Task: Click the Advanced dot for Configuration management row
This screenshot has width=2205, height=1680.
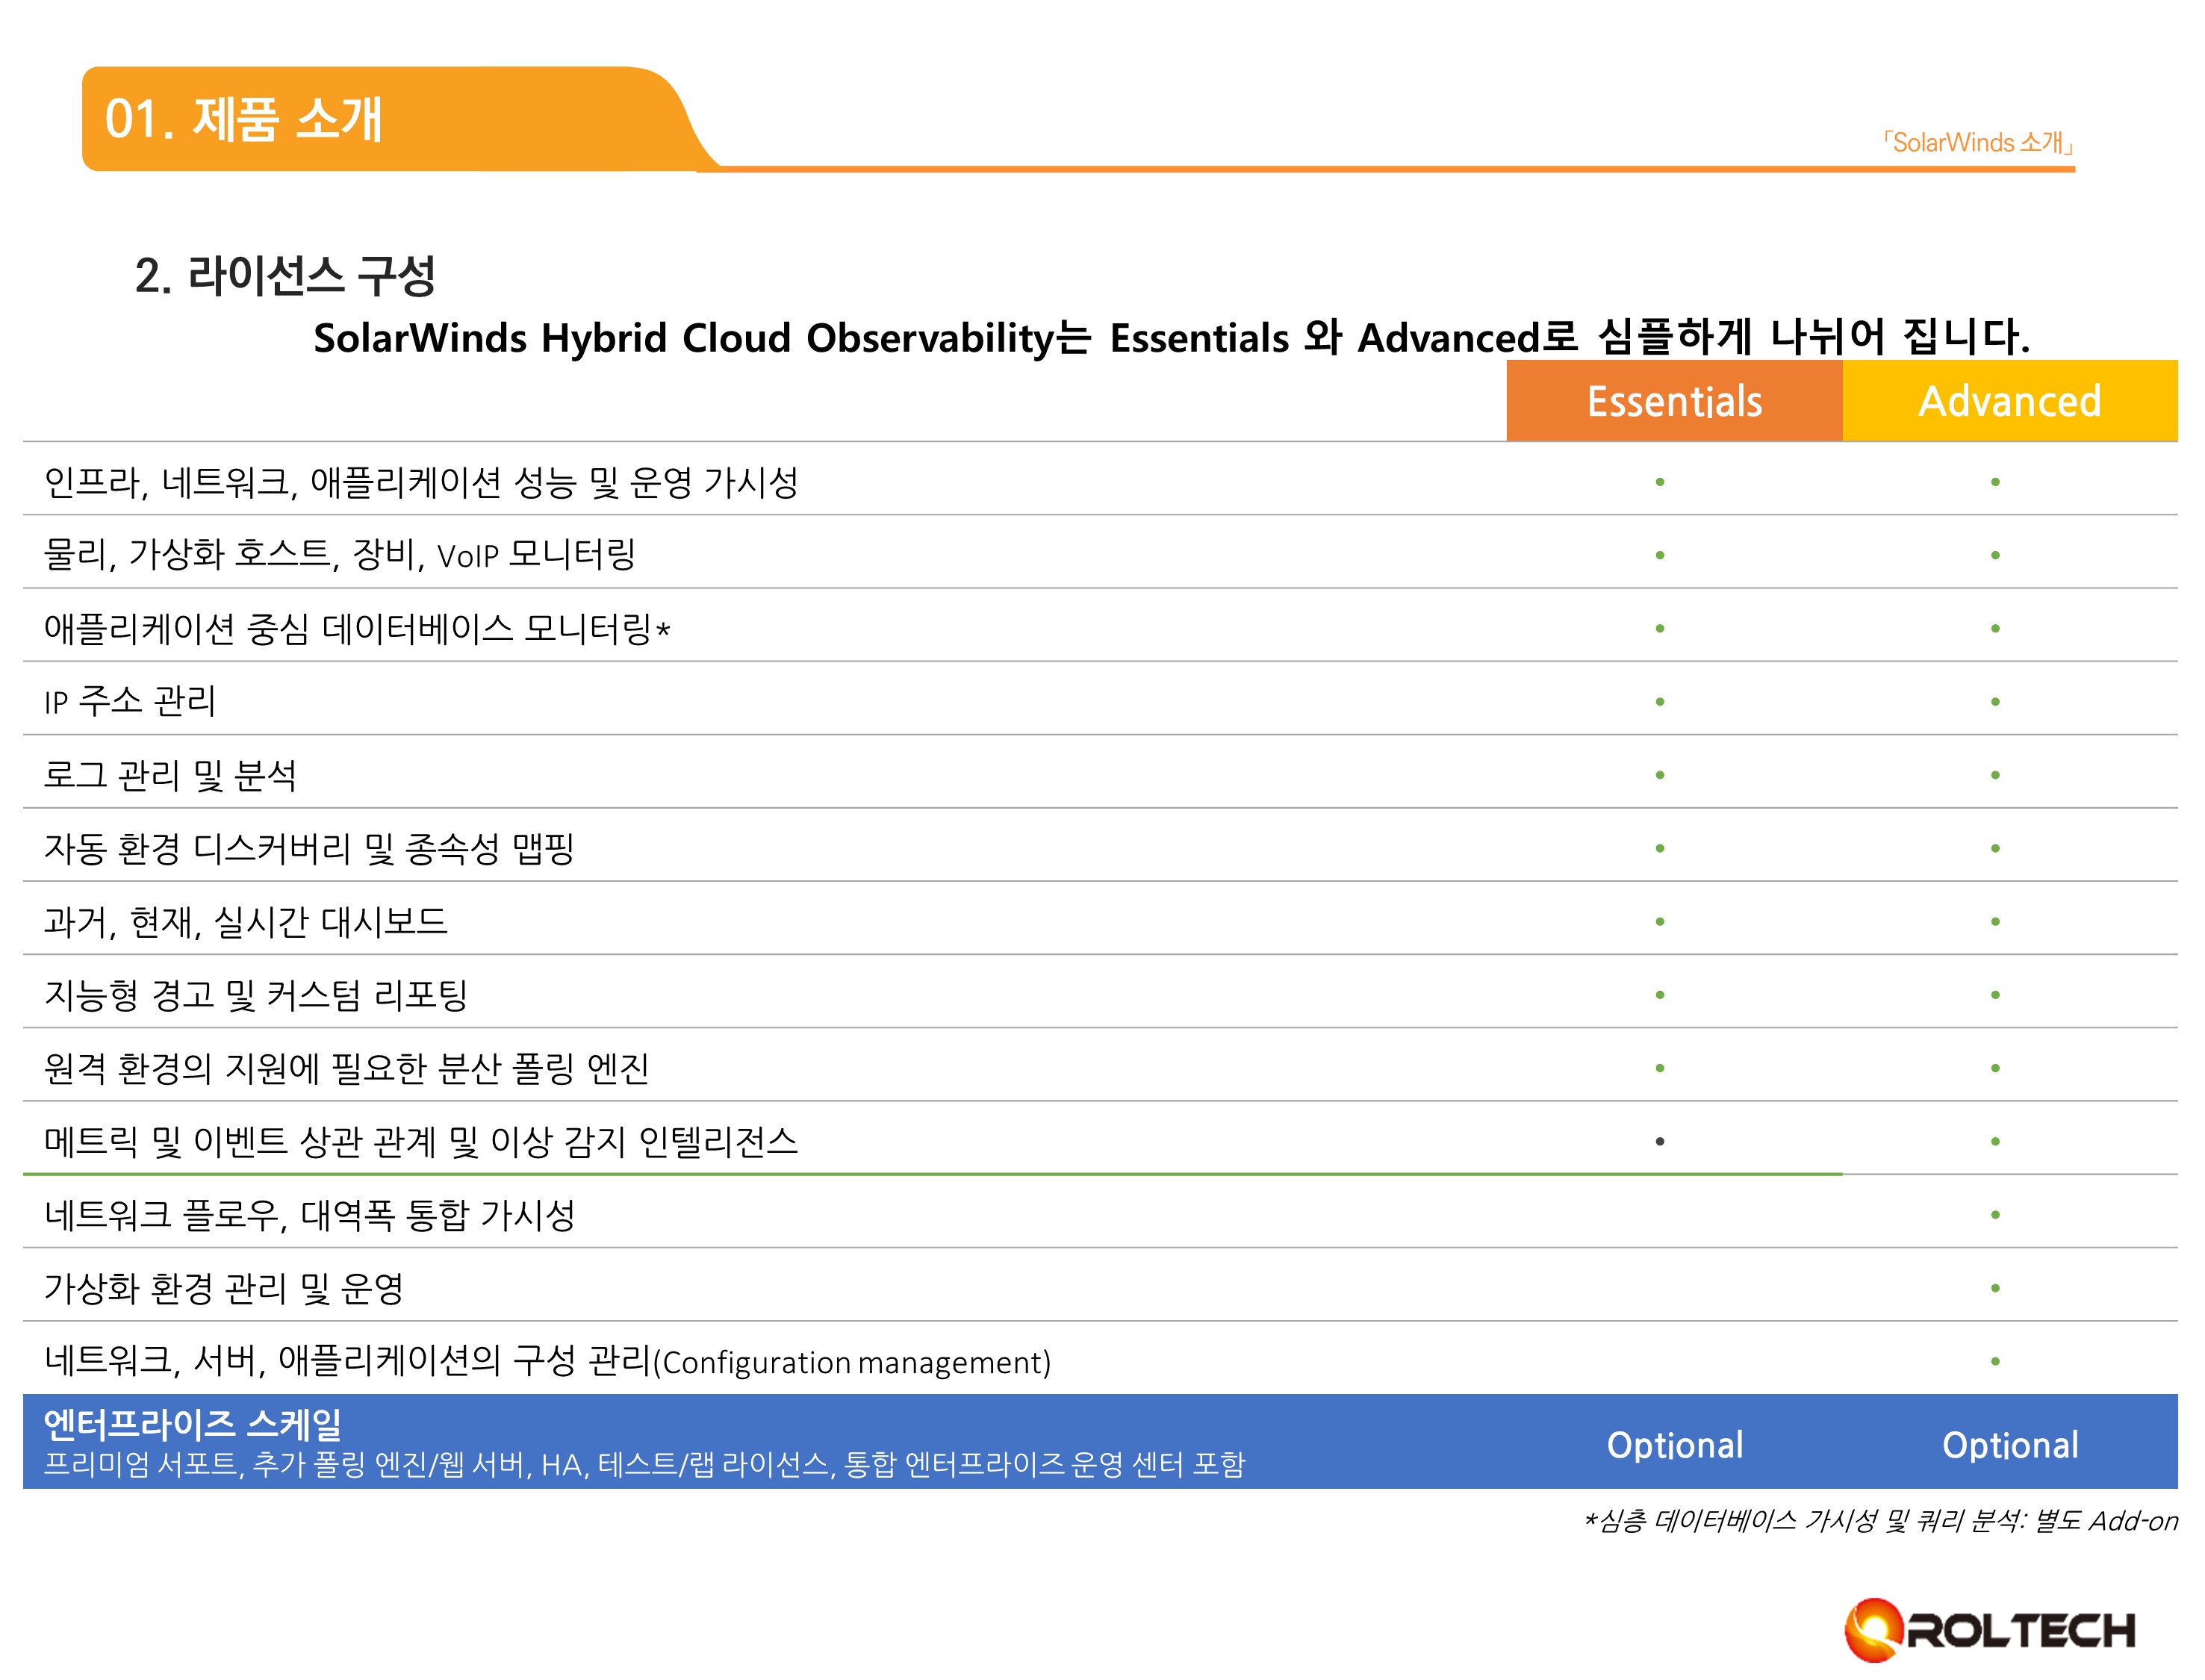Action: pos(1995,1361)
